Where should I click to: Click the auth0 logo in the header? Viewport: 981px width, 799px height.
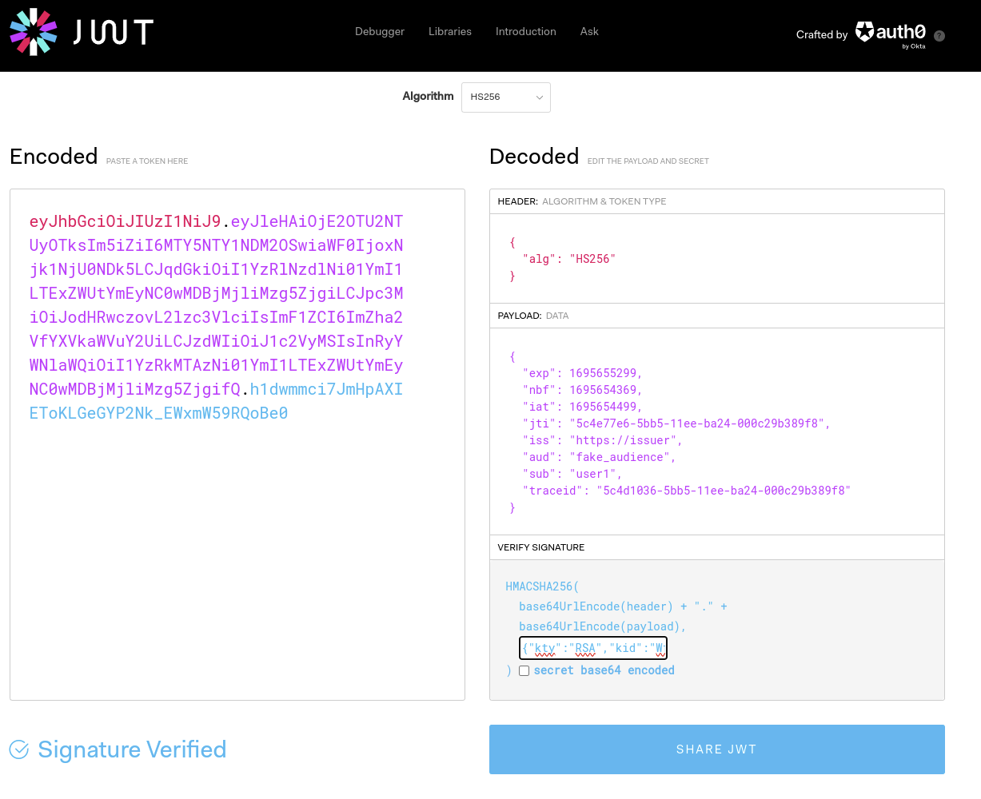pos(890,33)
